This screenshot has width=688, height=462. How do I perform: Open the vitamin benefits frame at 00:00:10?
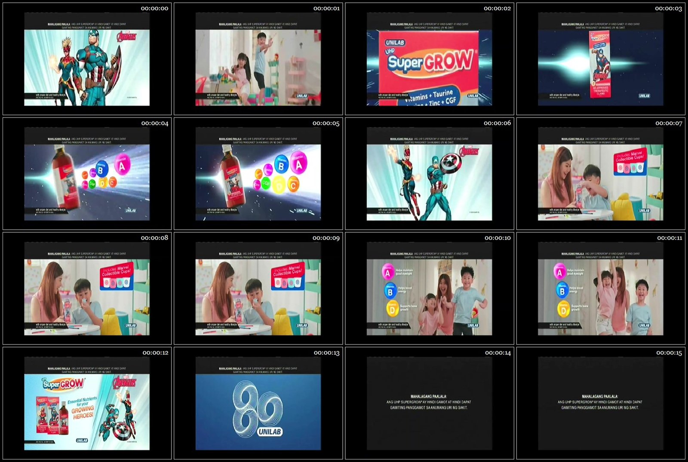(429, 289)
